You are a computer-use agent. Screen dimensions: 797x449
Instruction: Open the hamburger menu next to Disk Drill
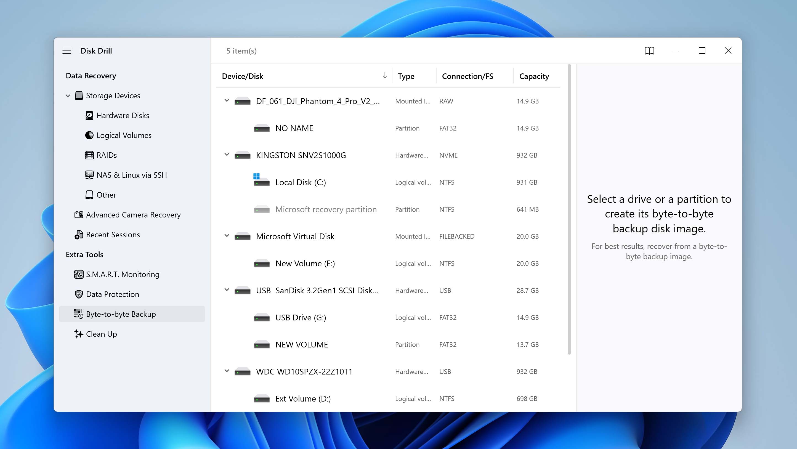click(x=67, y=51)
